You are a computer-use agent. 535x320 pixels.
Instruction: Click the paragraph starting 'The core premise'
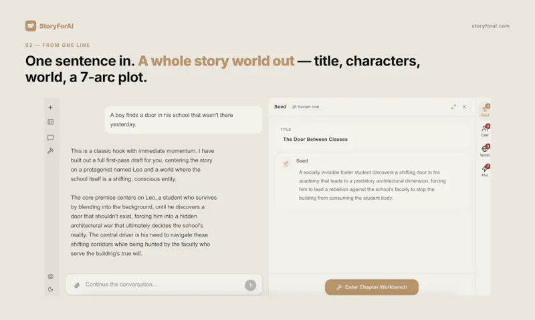pos(144,226)
